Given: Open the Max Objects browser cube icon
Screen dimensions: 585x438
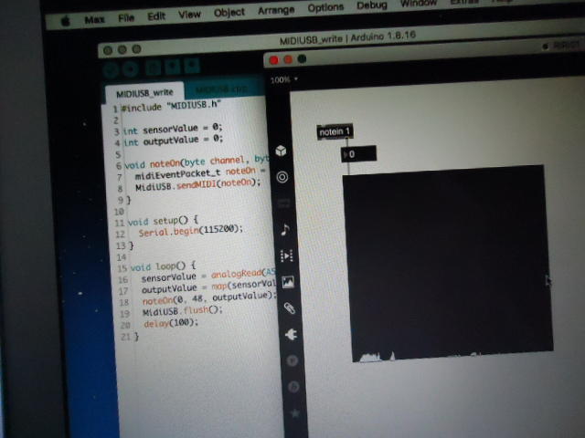Looking at the screenshot, I should (281, 151).
